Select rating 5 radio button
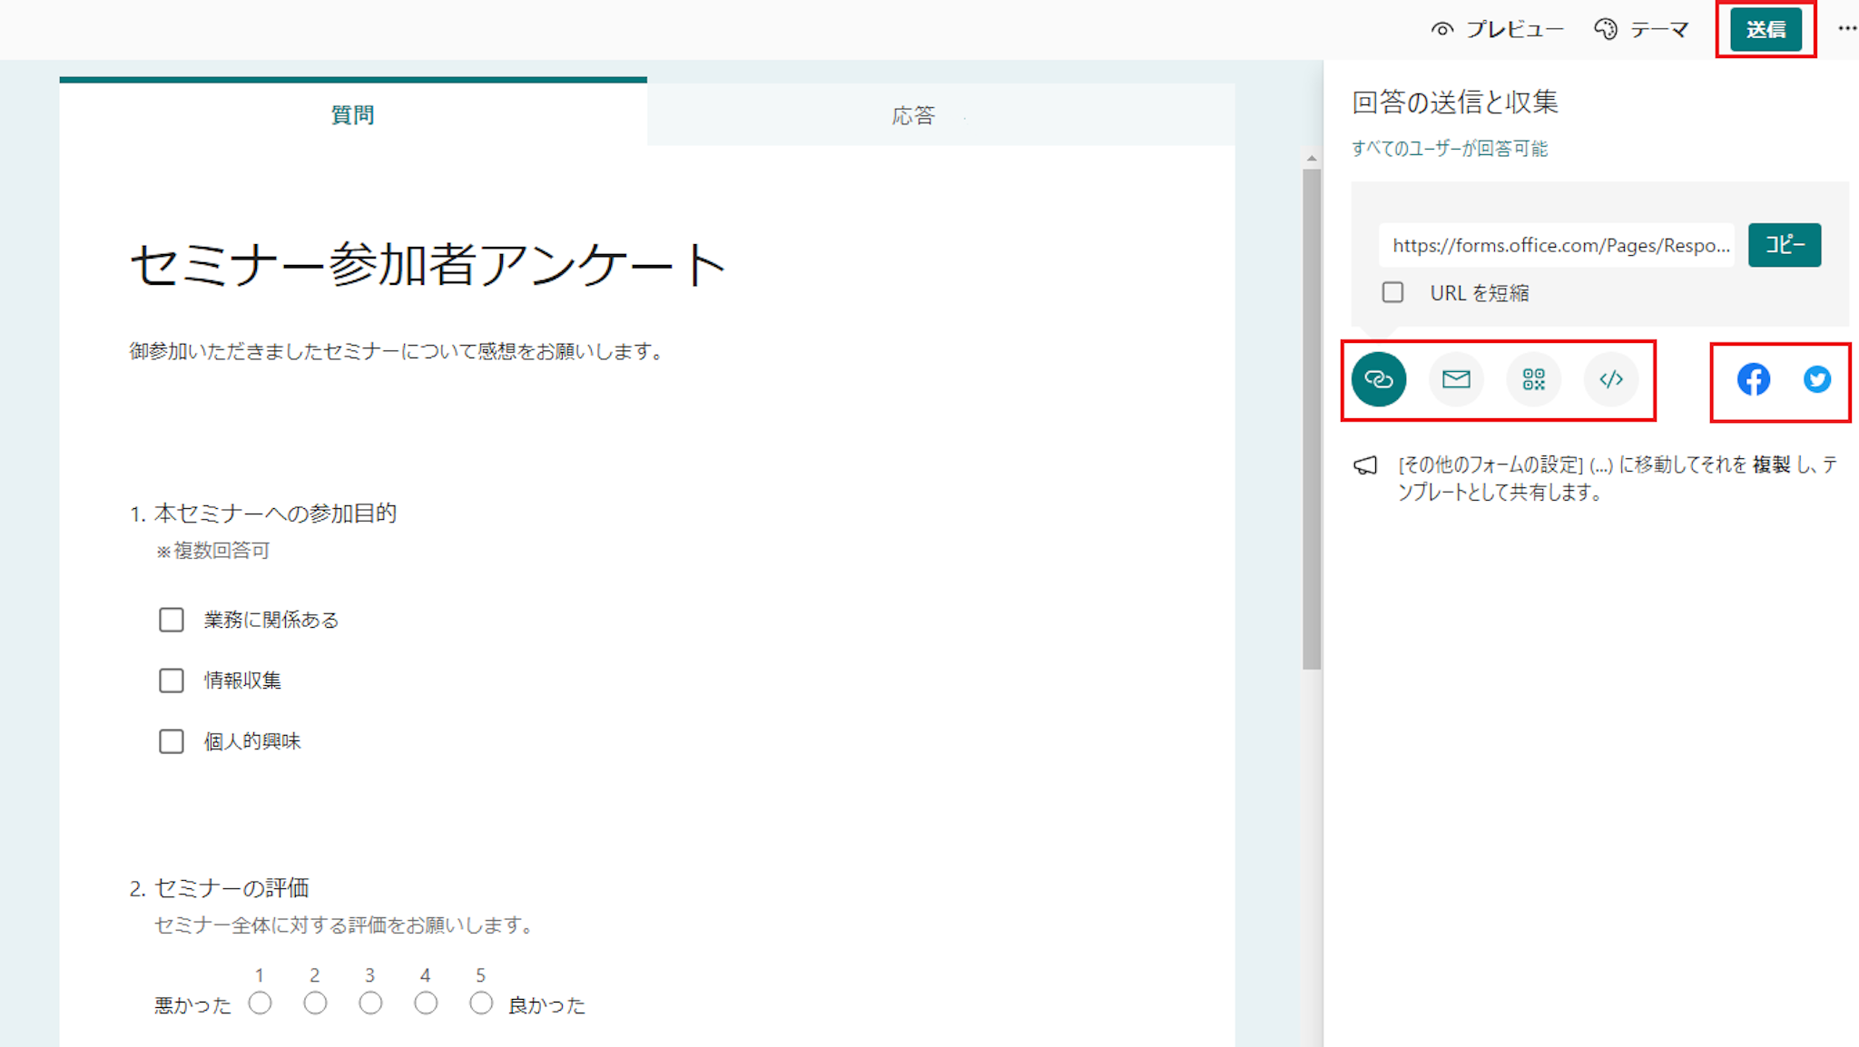This screenshot has height=1047, width=1859. coord(481,1003)
